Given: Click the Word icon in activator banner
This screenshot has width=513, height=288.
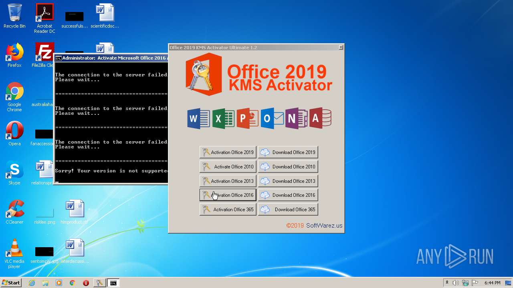Looking at the screenshot, I should point(198,118).
